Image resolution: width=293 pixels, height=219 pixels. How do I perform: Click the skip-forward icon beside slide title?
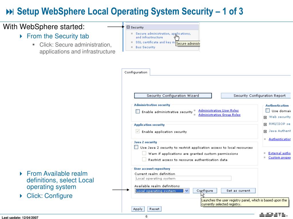pos(10,12)
